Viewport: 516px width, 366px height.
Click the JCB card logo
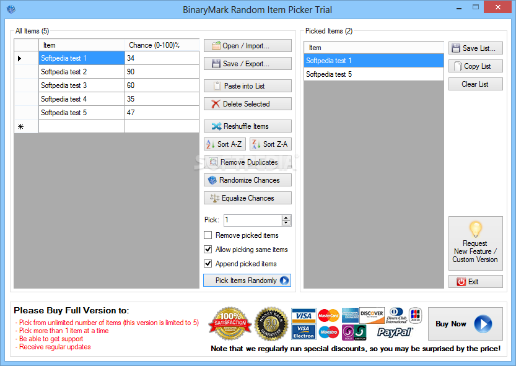click(x=415, y=315)
